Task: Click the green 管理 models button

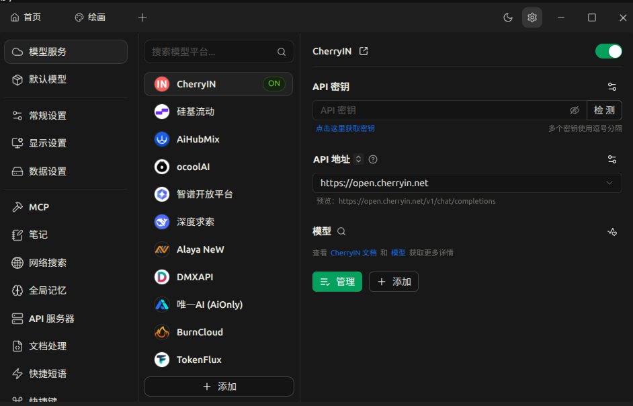Action: (337, 282)
